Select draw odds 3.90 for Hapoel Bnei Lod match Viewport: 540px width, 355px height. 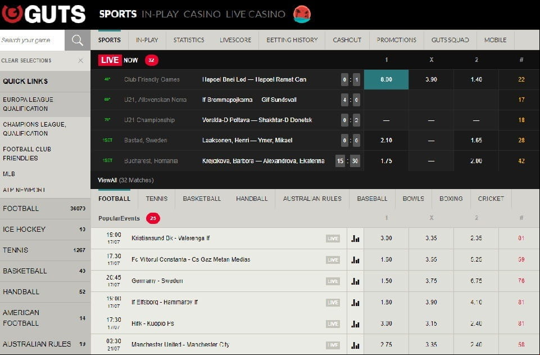431,80
